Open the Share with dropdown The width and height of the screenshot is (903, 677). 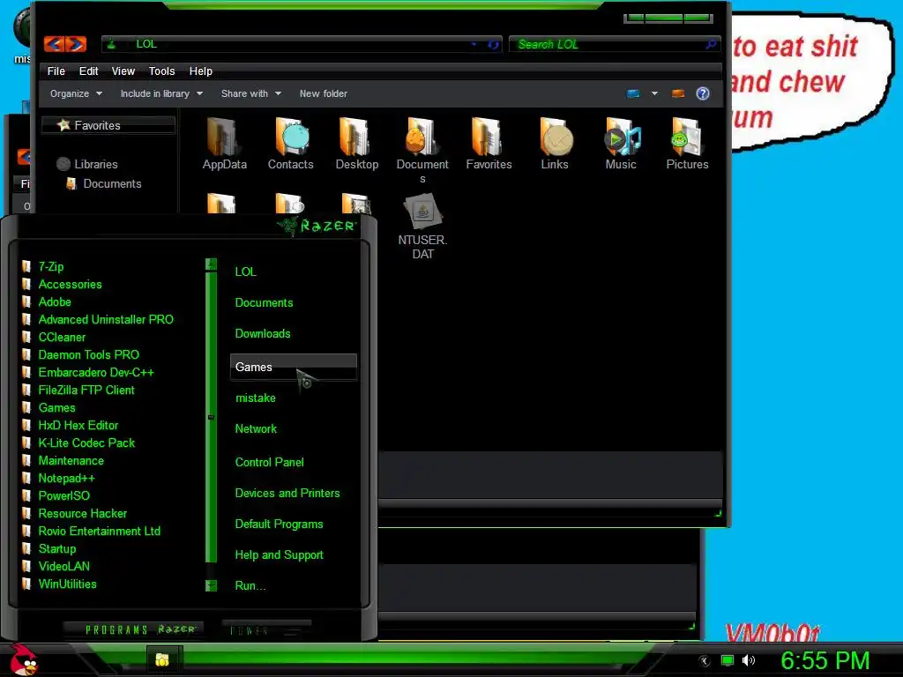tap(251, 93)
